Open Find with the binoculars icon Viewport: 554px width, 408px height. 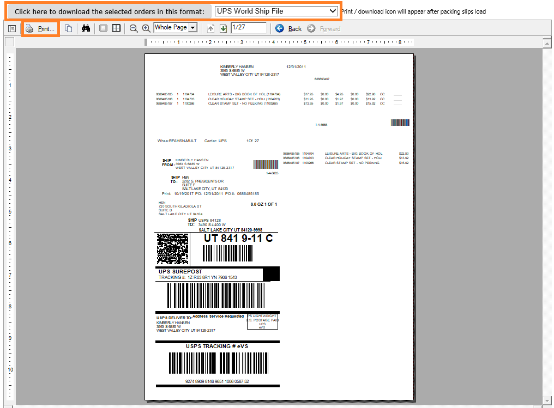[86, 28]
